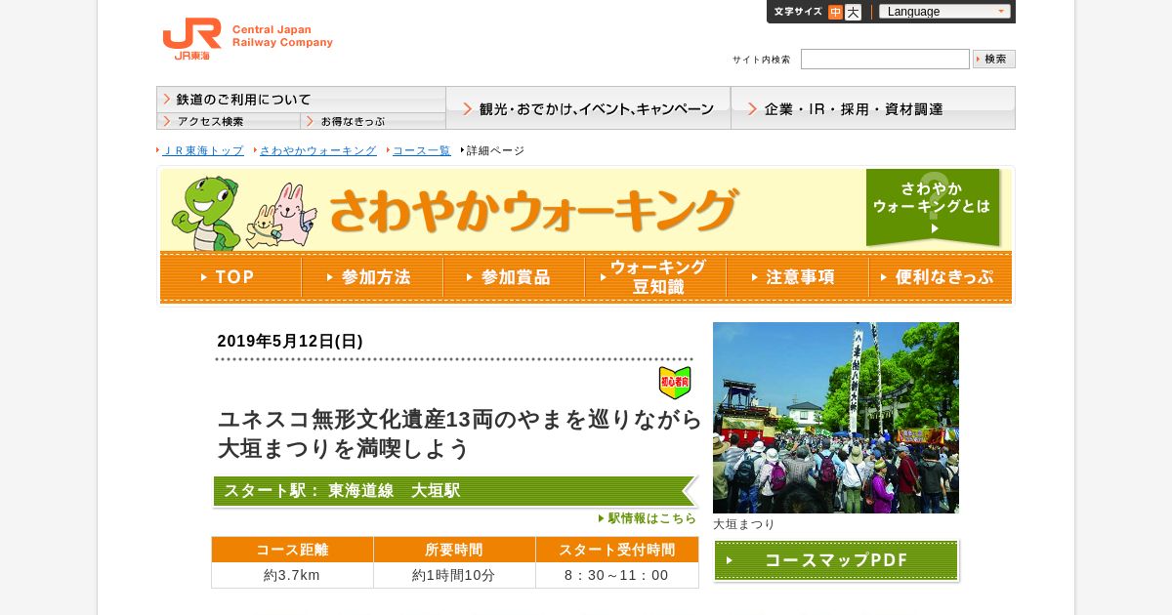Click the さわやかウォーキング banner title
The image size is (1172, 615).
532,210
